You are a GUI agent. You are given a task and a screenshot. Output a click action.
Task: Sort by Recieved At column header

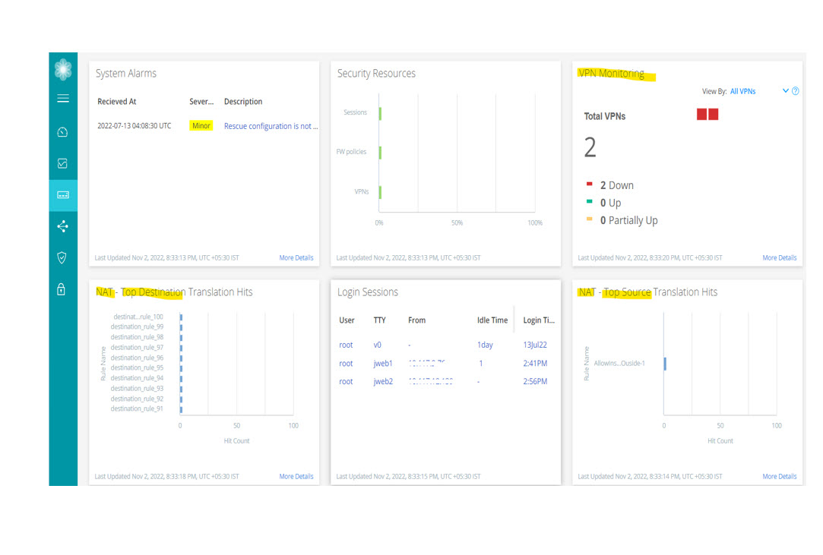click(116, 101)
